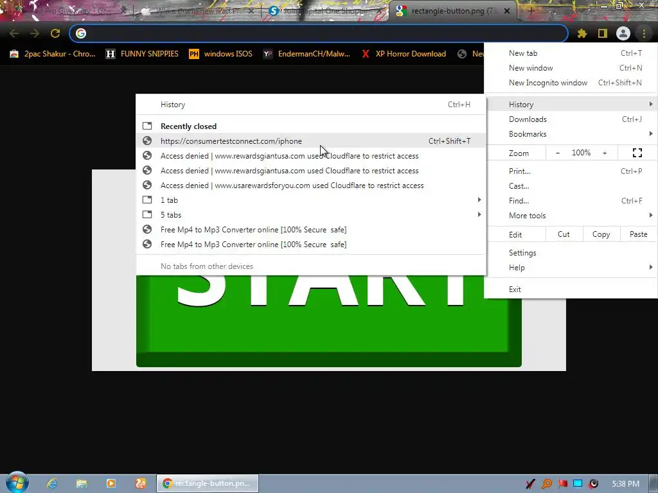Image resolution: width=658 pixels, height=493 pixels.
Task: Reopen https://consumertestconnect.com/iphone
Action: pyautogui.click(x=311, y=141)
